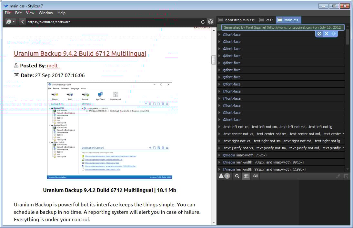Go back with the browser back arrow

(22, 22)
